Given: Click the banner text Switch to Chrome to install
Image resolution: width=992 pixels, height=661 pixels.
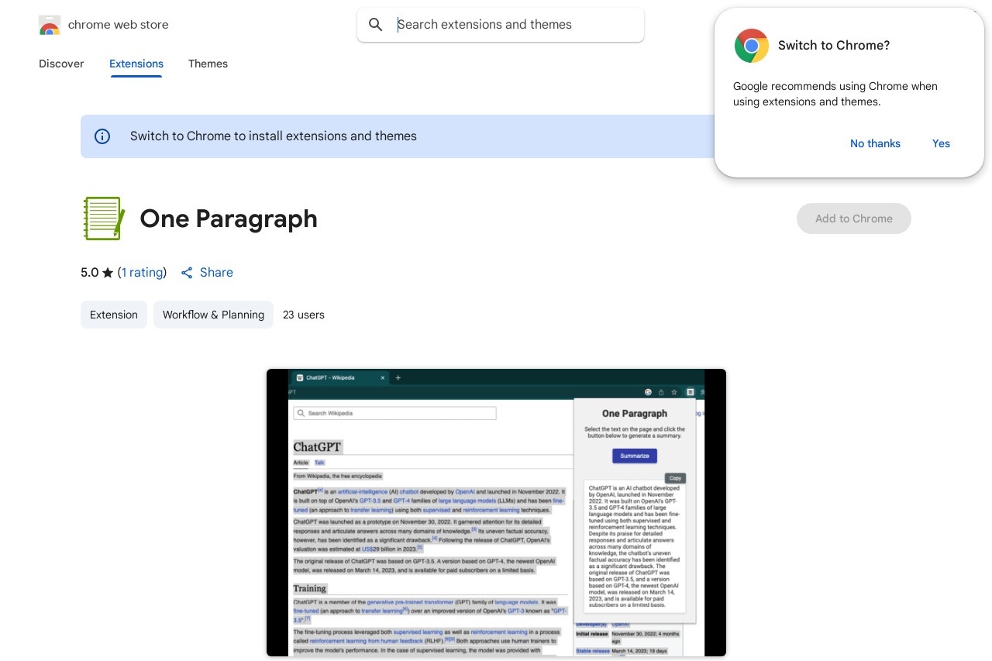Looking at the screenshot, I should tap(274, 136).
